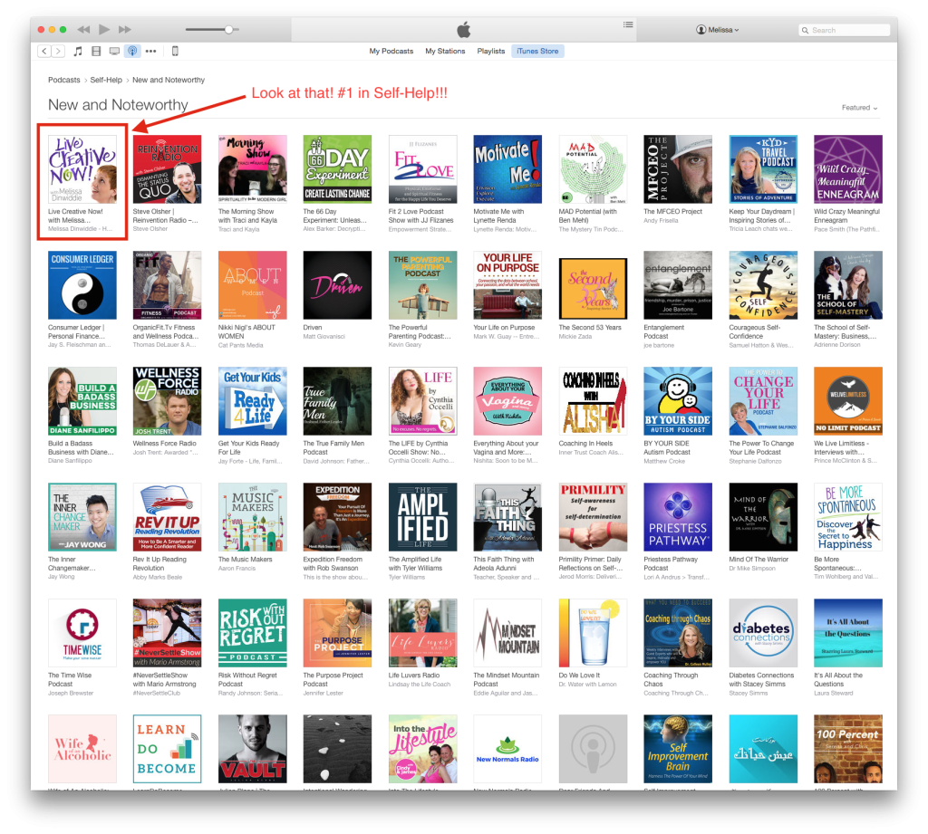
Task: Select the Podcasts library icon
Action: click(132, 52)
